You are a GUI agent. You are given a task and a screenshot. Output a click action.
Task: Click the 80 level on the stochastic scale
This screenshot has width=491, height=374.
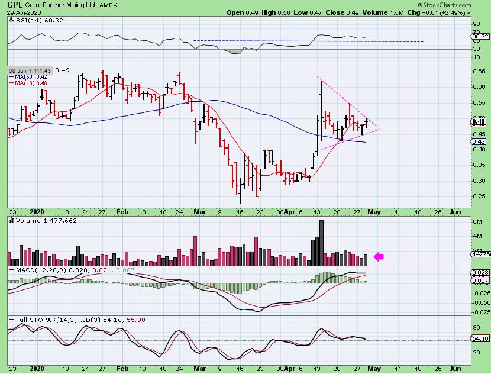click(476, 328)
